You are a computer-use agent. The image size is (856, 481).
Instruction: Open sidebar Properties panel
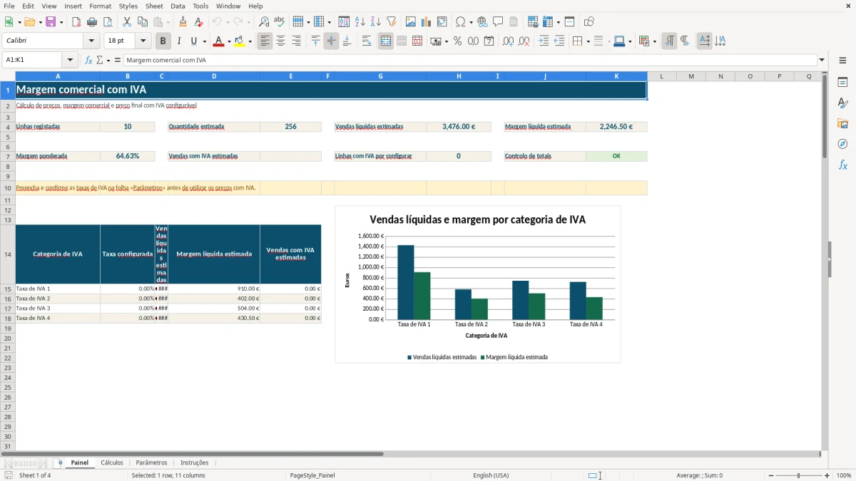pos(842,82)
